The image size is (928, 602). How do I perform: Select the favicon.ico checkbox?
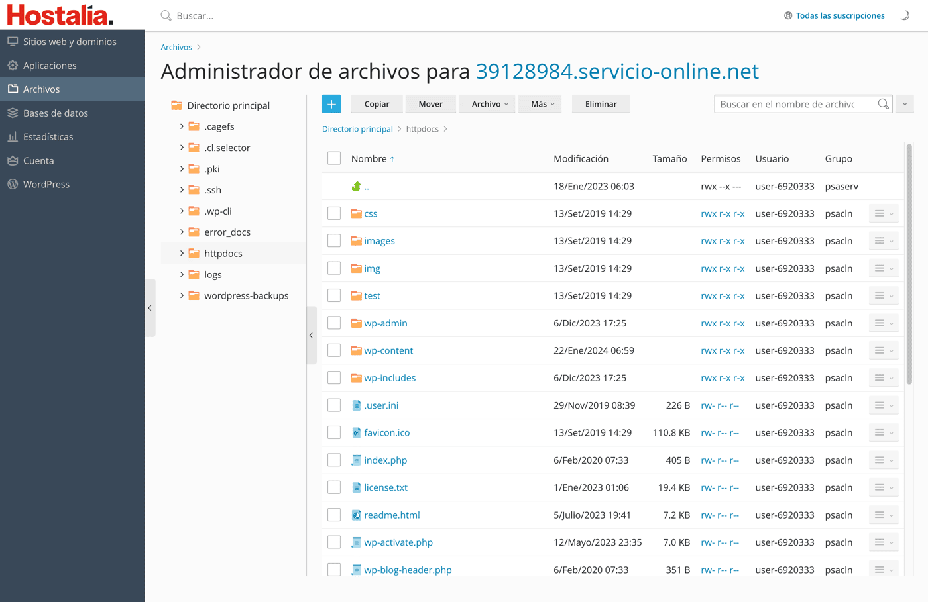[334, 432]
